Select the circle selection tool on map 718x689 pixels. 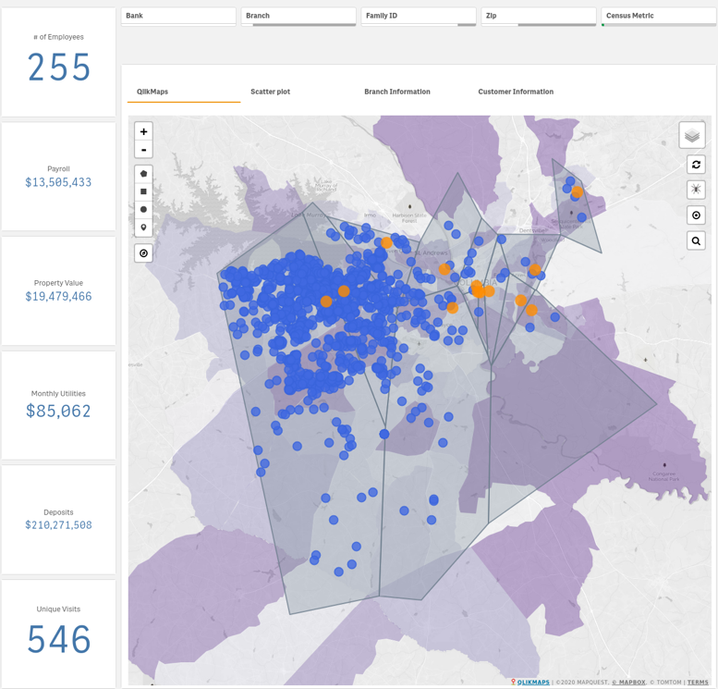point(143,210)
